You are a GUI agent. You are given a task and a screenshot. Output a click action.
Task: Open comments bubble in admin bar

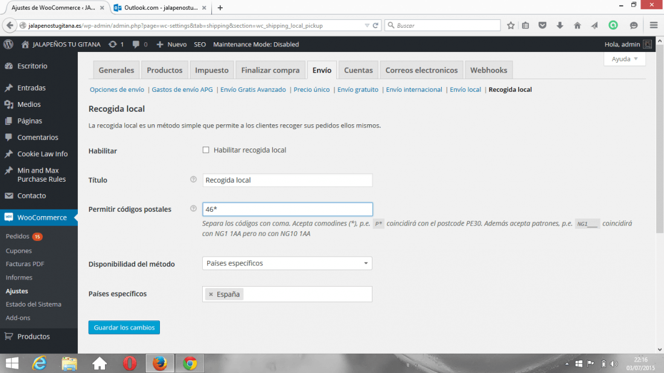(x=140, y=44)
